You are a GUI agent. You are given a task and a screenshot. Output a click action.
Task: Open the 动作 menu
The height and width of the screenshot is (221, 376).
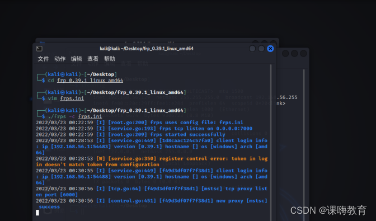[60, 59]
